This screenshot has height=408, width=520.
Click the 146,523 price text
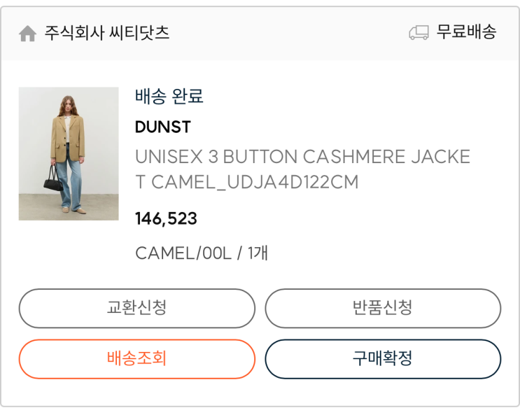coord(166,219)
